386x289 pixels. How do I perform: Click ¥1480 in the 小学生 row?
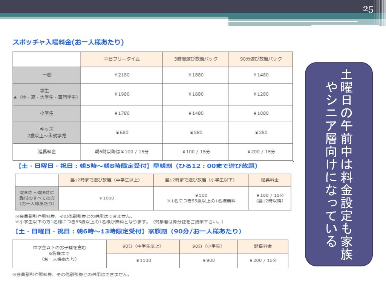point(196,114)
